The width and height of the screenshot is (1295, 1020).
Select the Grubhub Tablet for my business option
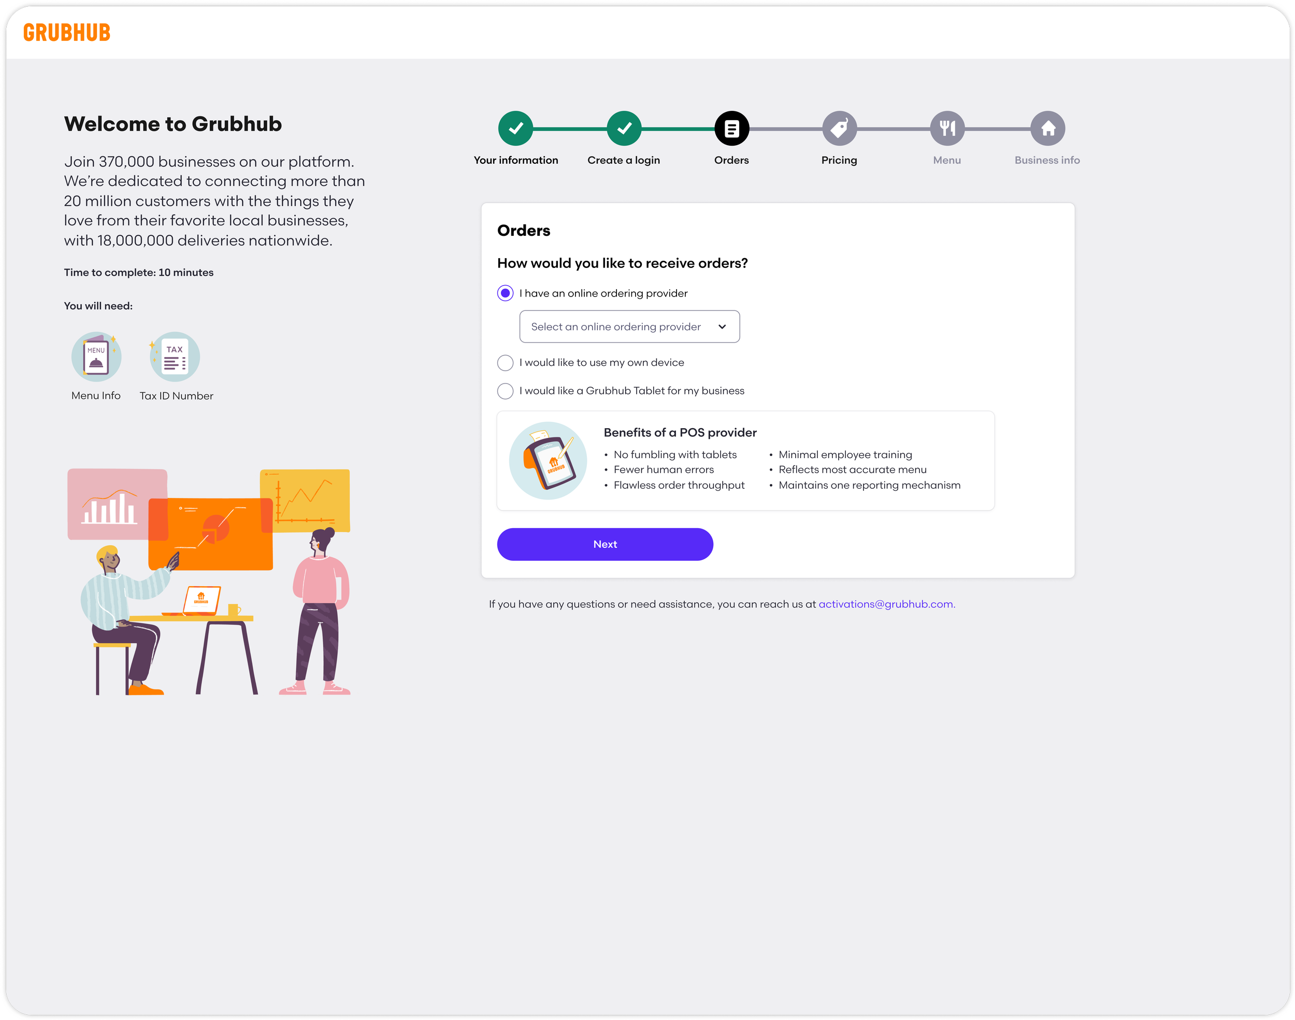506,391
